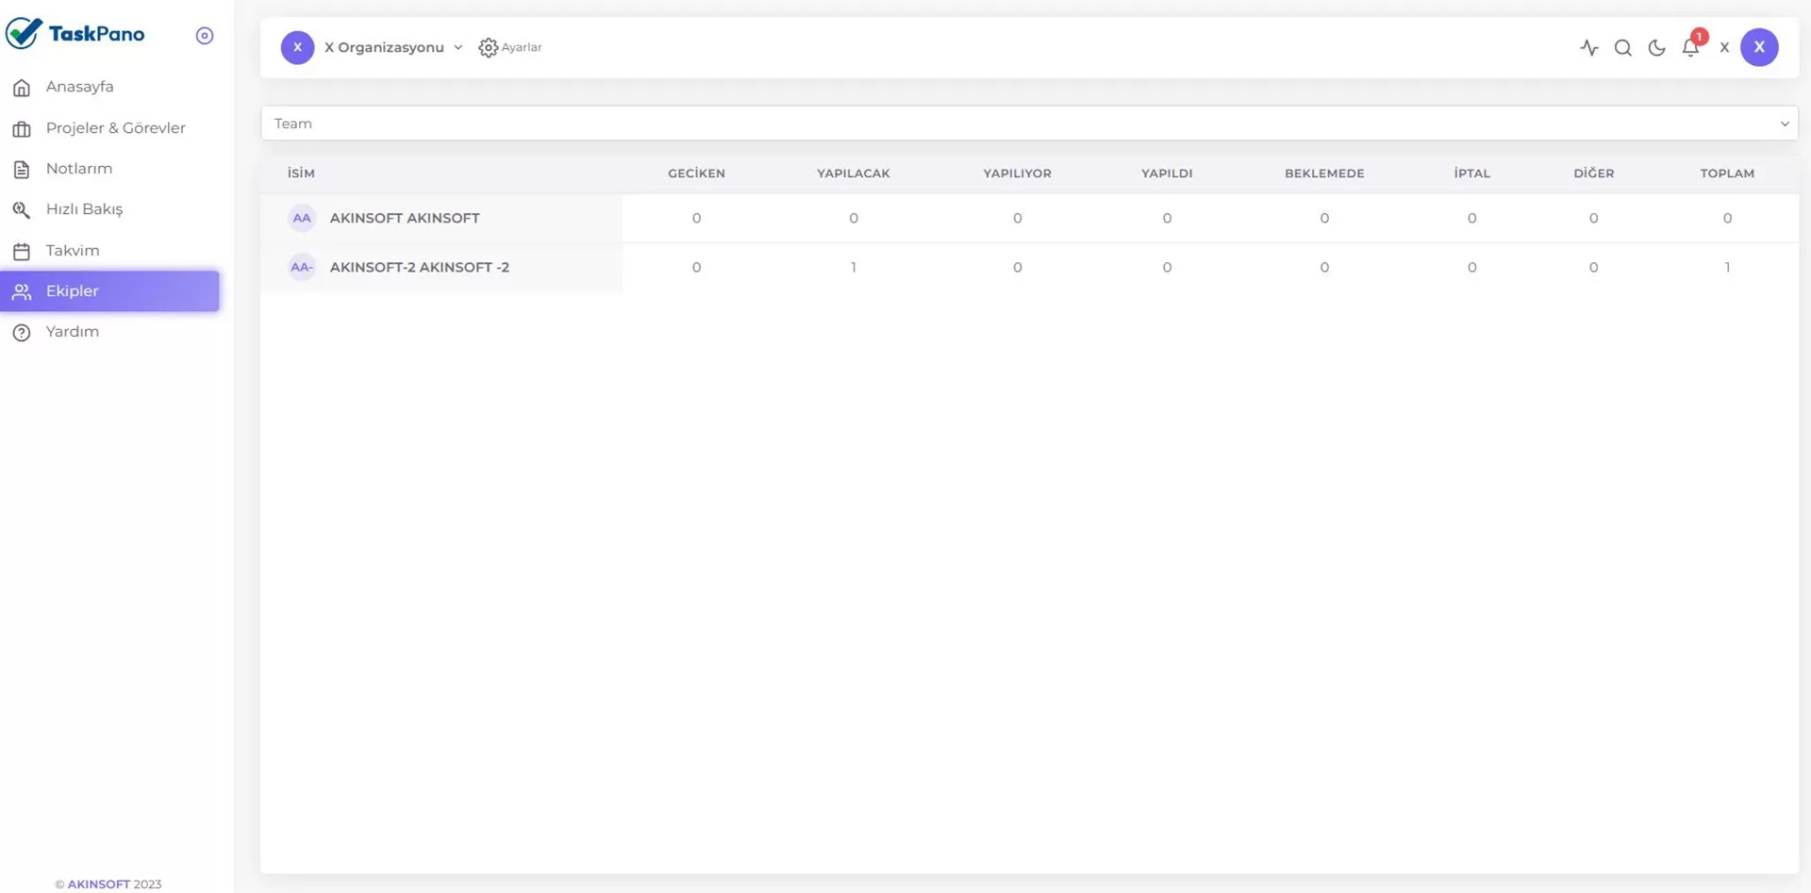The width and height of the screenshot is (1811, 893).
Task: Open the Team selection dropdown
Action: tap(1028, 124)
